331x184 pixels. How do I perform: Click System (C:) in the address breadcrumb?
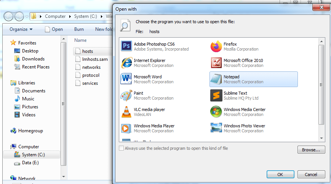pos(85,16)
